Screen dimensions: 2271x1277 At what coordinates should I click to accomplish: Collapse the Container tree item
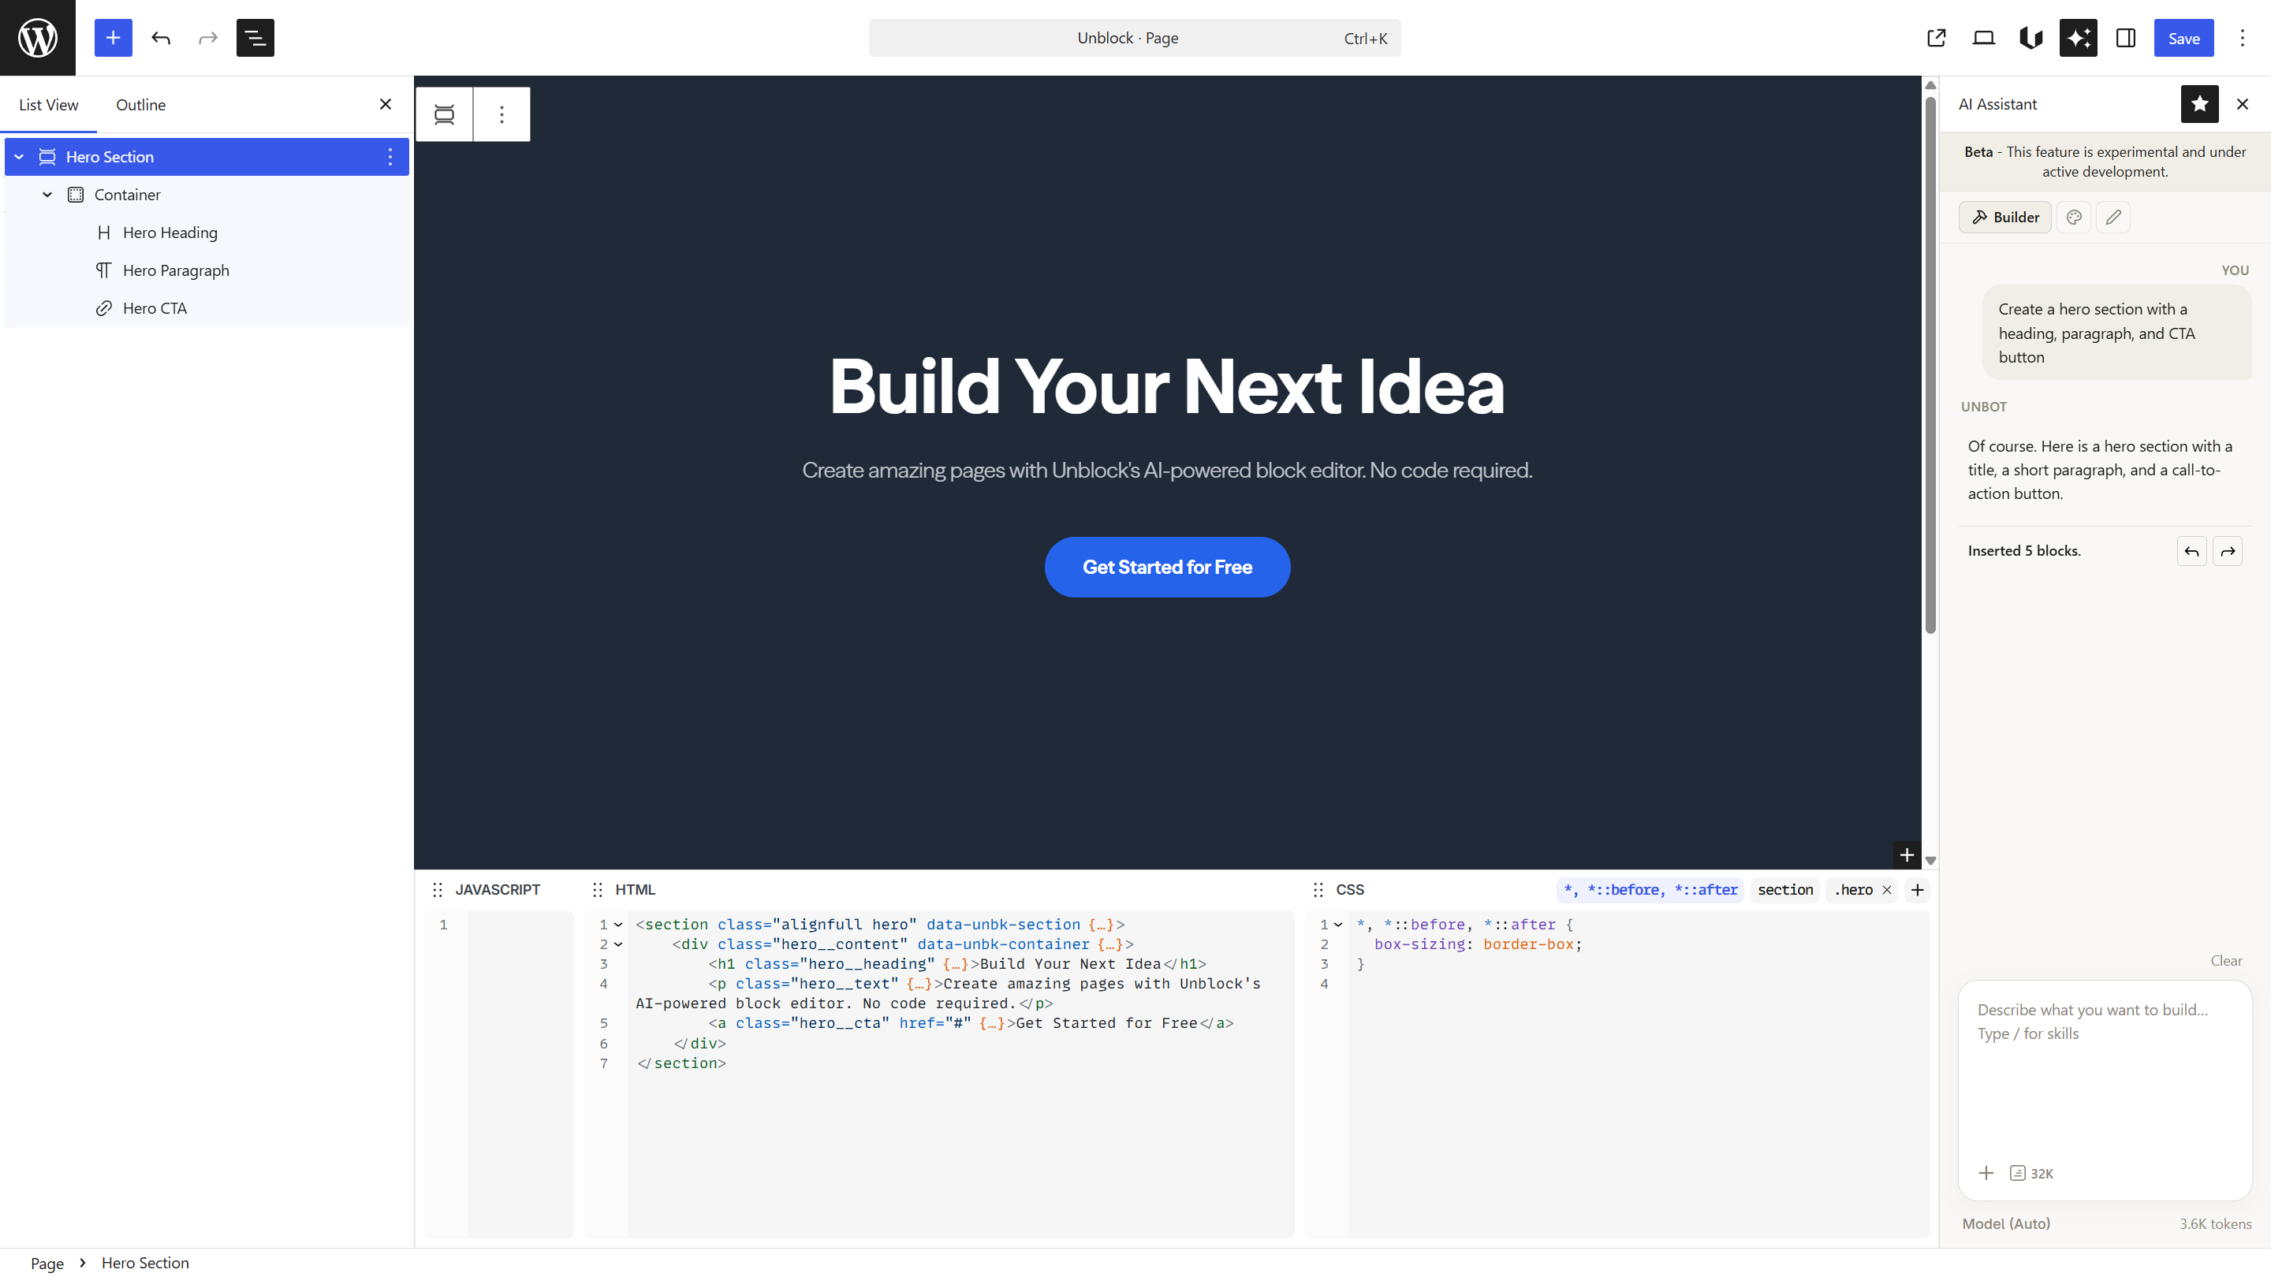click(x=47, y=195)
